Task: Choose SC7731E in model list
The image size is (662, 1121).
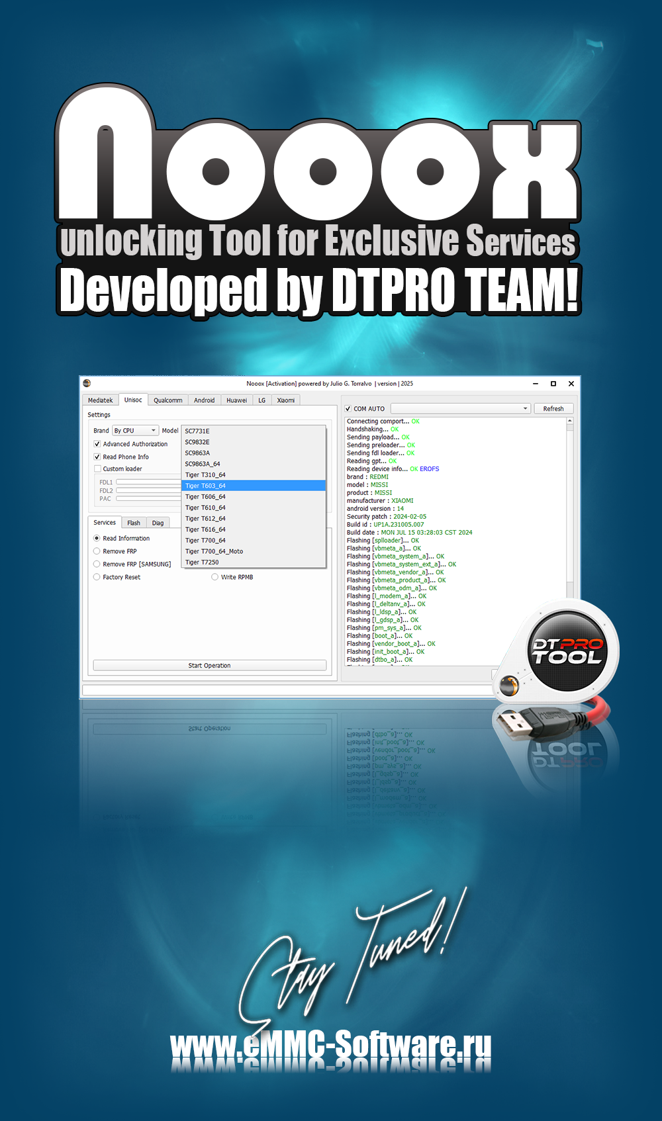Action: click(x=254, y=431)
